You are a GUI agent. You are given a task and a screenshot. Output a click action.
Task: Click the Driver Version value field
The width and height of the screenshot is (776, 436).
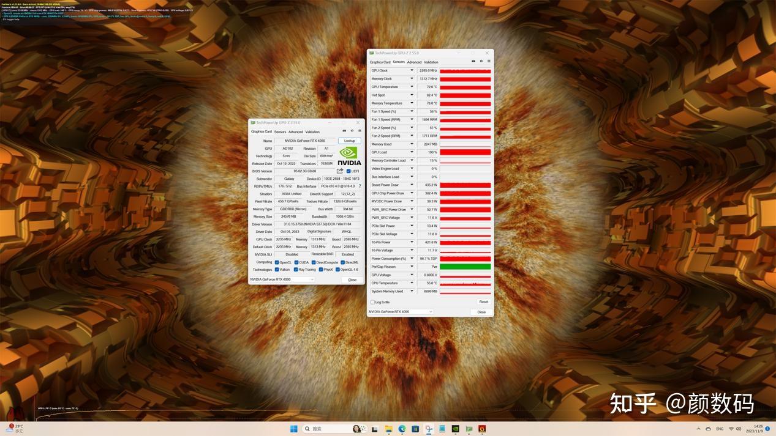click(x=318, y=224)
